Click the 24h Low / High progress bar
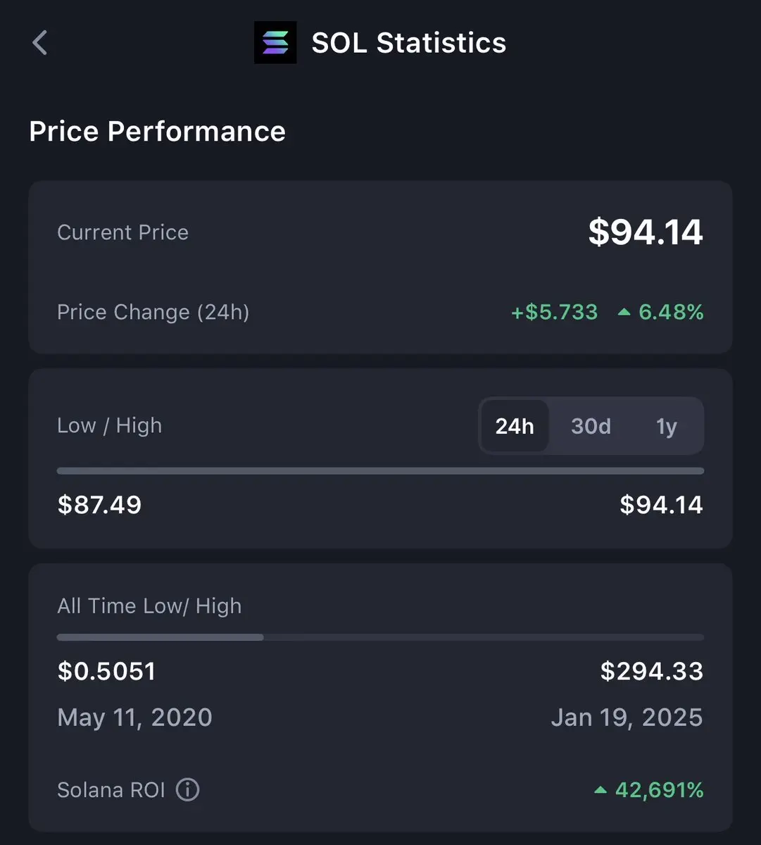This screenshot has height=845, width=761. (380, 471)
